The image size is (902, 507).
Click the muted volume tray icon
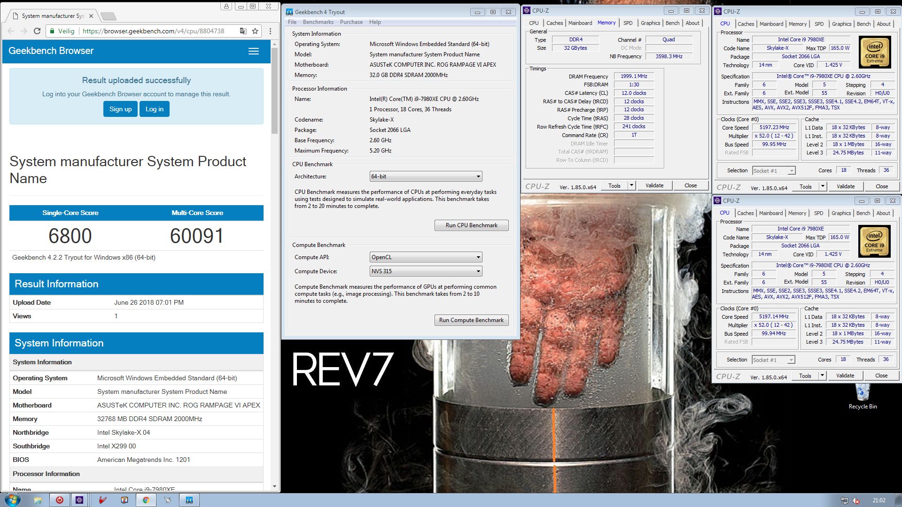click(x=856, y=500)
